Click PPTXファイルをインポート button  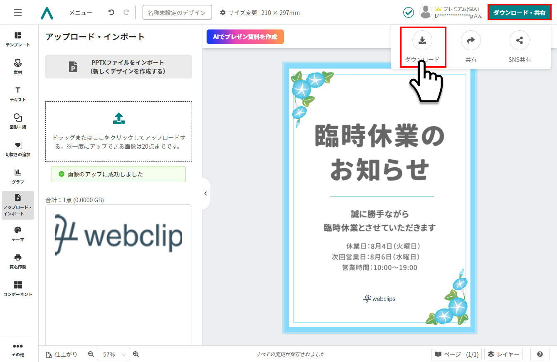pyautogui.click(x=118, y=67)
